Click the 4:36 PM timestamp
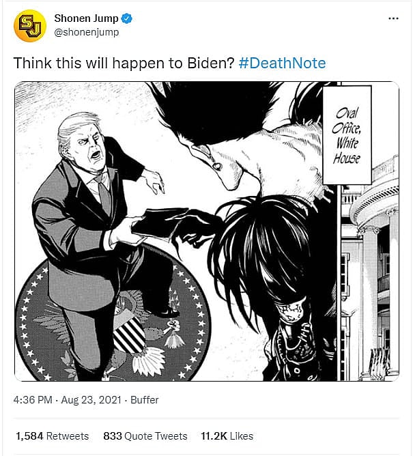The image size is (413, 456). coord(33,401)
